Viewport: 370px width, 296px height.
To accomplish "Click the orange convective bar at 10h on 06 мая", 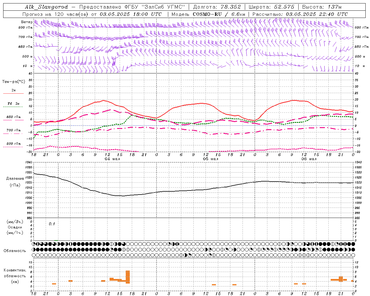I will (x=296, y=284).
